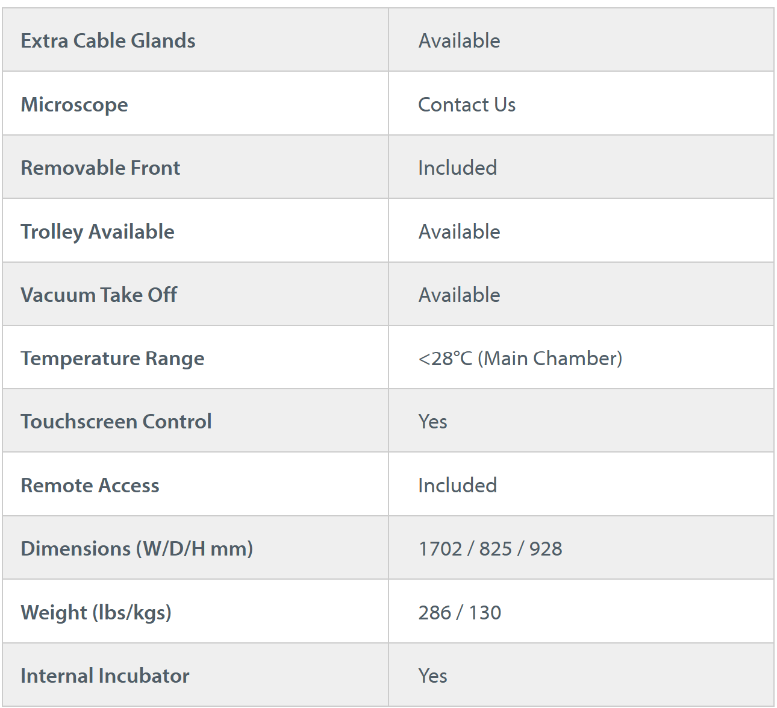
Task: Click the Touchscreen Control label
Action: point(116,422)
